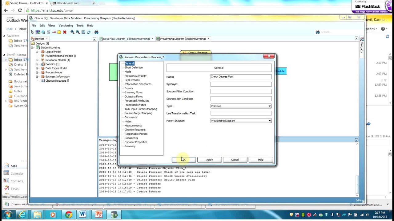Click the Help button in dialog
Image resolution: width=394 pixels, height=221 pixels.
pyautogui.click(x=261, y=160)
